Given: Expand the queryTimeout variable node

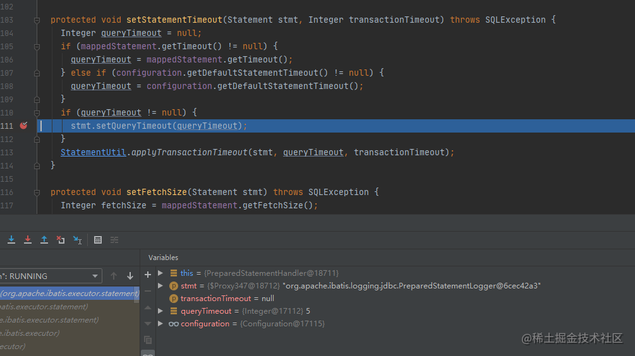Looking at the screenshot, I should 160,311.
